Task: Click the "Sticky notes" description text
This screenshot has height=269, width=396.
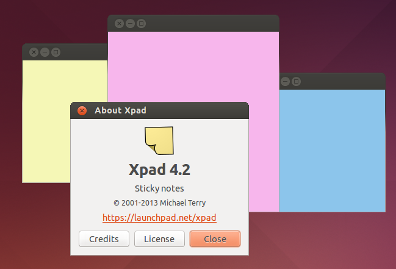Action: point(159,188)
